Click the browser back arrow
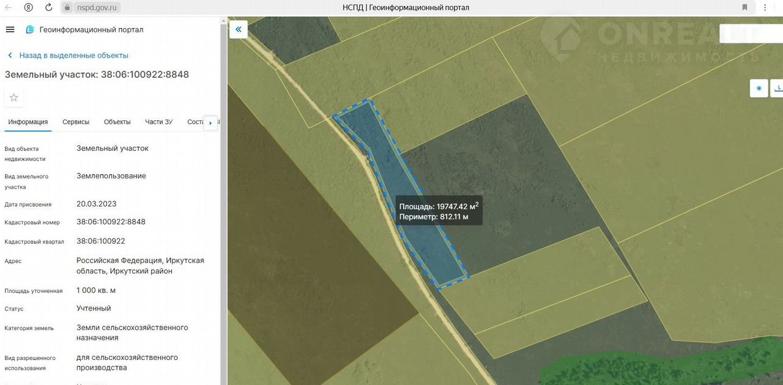 9,7
